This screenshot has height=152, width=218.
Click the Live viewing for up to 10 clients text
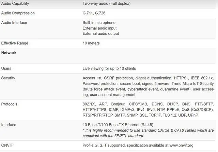[x=109, y=68]
